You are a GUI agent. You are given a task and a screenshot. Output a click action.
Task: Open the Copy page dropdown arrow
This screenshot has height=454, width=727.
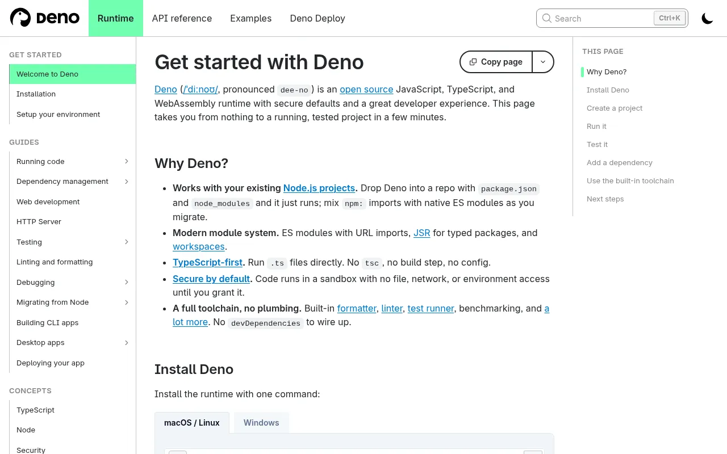coord(543,62)
